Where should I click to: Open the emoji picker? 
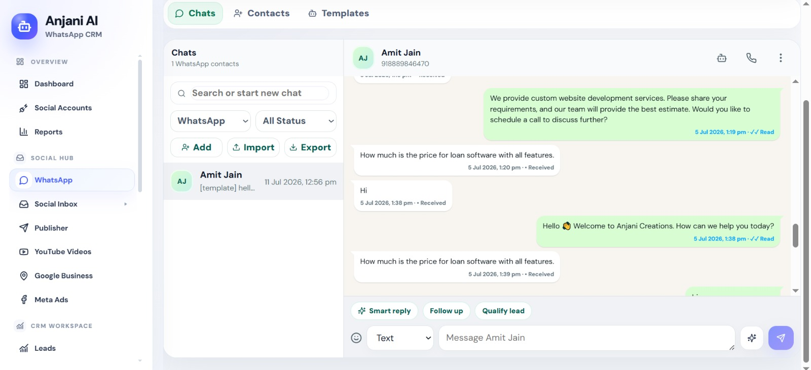(x=356, y=338)
